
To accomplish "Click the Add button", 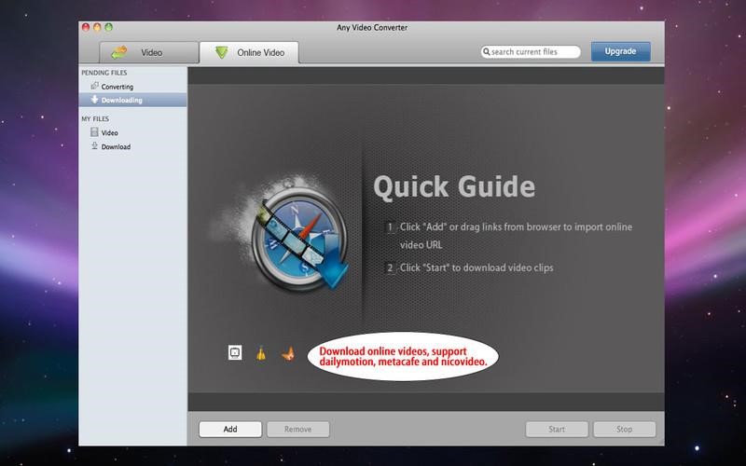I will (x=230, y=429).
